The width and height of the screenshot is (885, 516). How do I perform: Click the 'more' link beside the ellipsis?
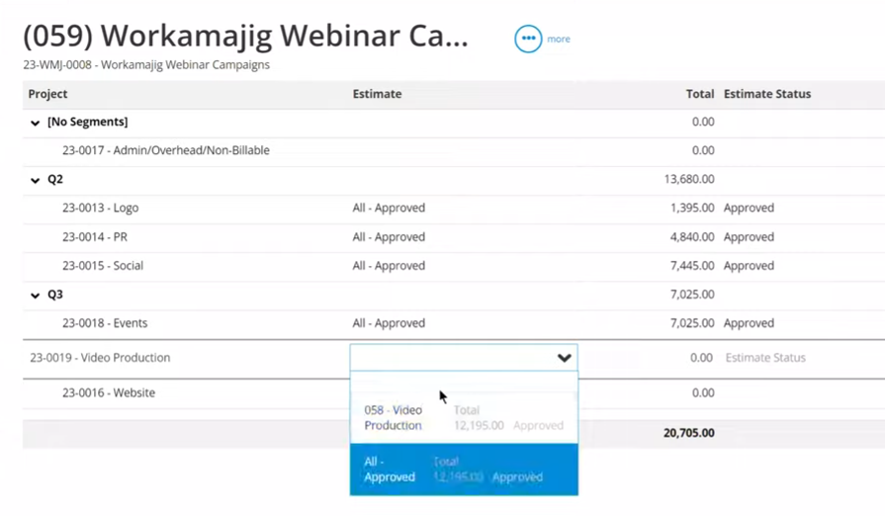[559, 39]
